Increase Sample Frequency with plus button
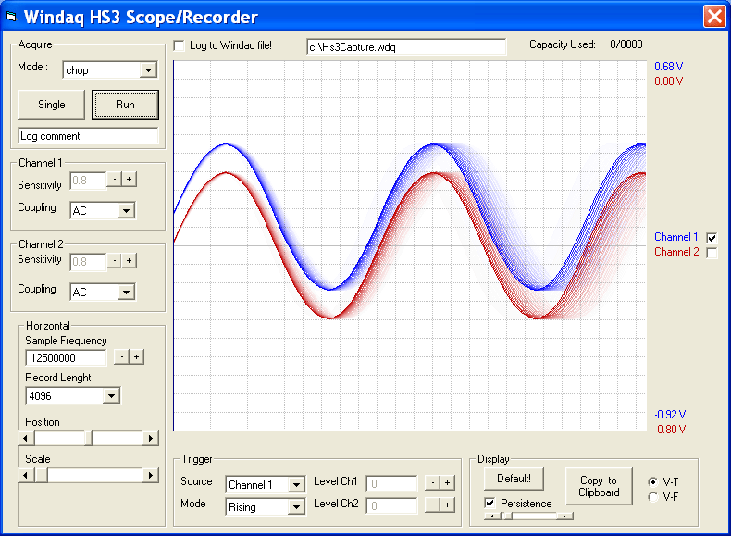The image size is (731, 536). 137,356
